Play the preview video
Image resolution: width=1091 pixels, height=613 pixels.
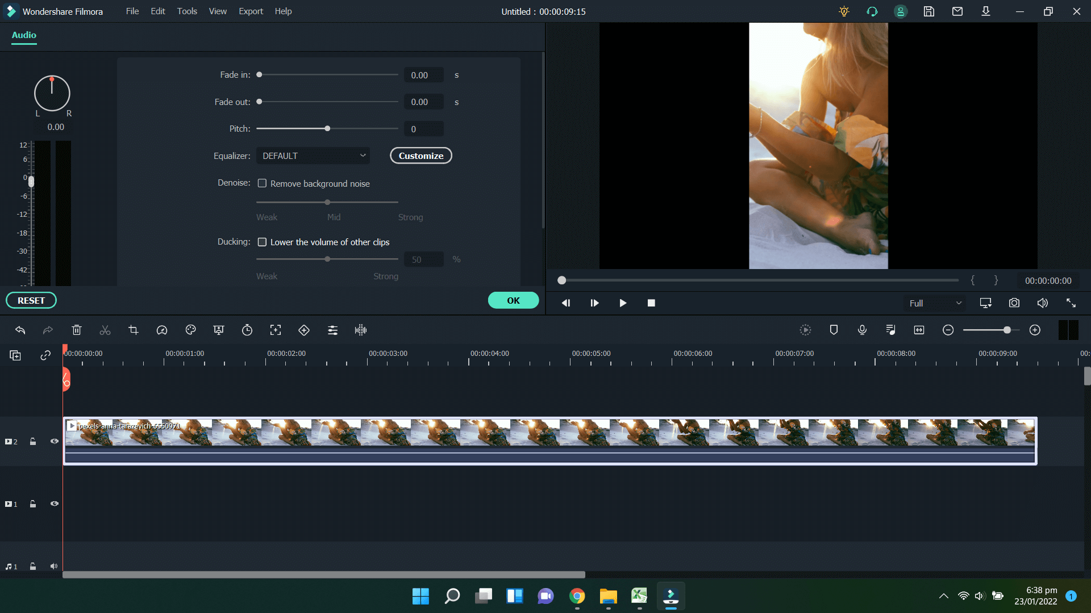click(x=623, y=303)
